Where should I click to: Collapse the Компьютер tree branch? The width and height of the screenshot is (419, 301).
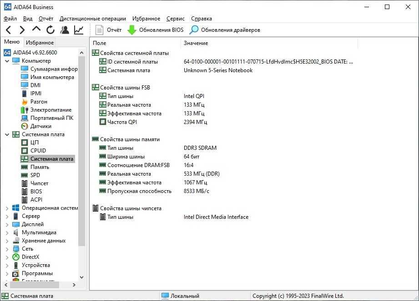click(7, 61)
